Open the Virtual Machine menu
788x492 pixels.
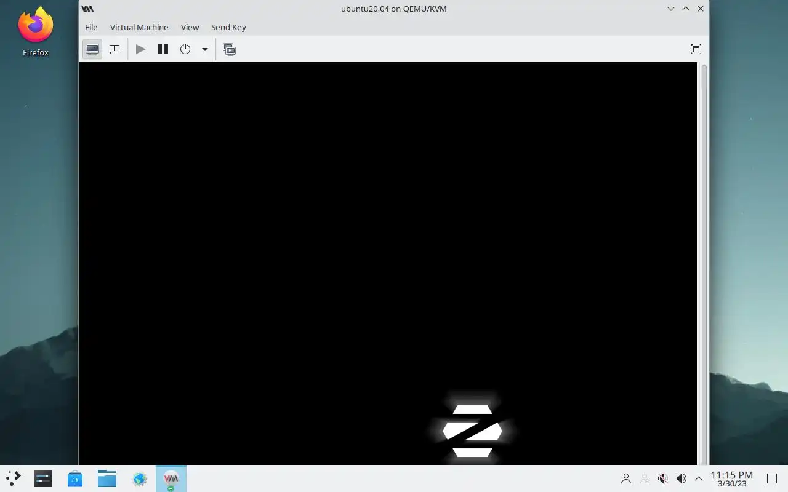(x=139, y=27)
